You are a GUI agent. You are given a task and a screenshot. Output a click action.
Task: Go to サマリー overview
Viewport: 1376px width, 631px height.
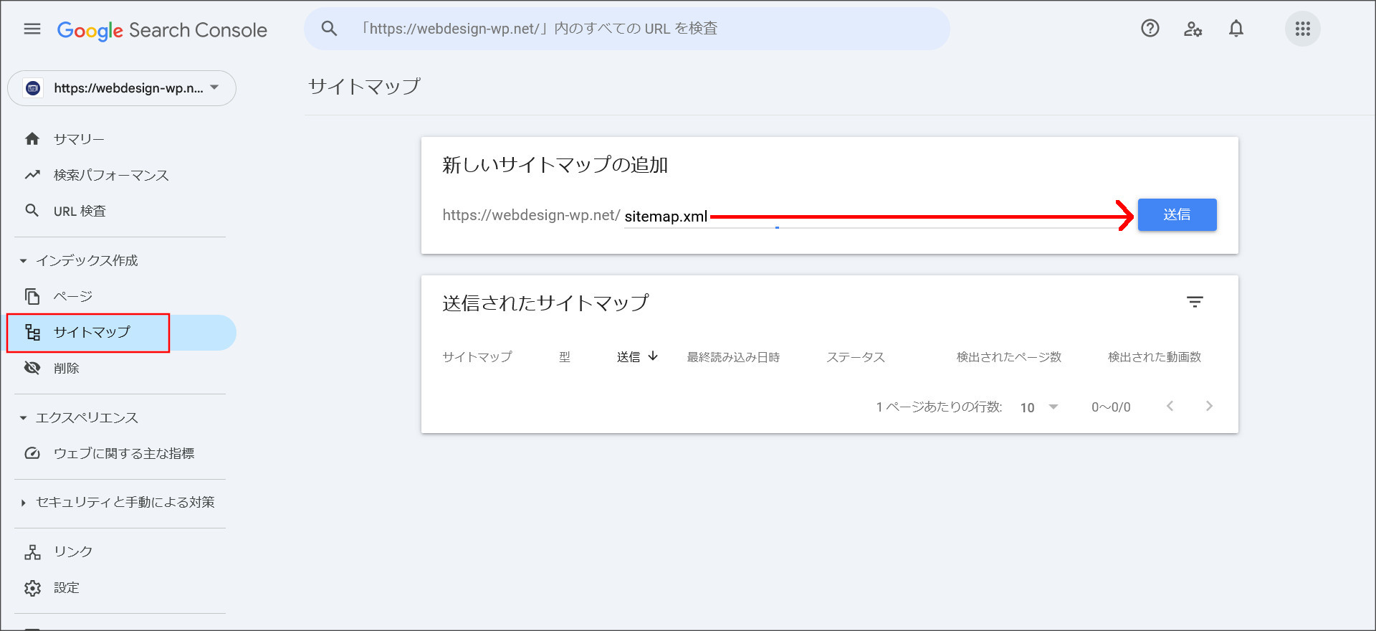click(x=79, y=139)
